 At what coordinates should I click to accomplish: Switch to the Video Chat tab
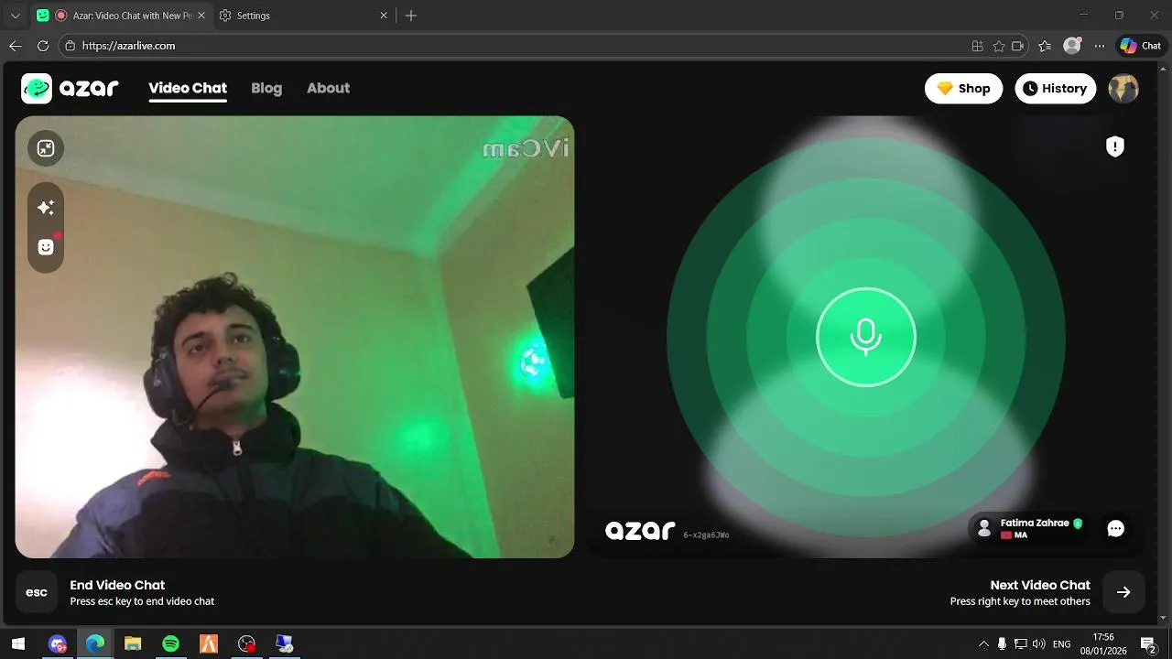[188, 89]
